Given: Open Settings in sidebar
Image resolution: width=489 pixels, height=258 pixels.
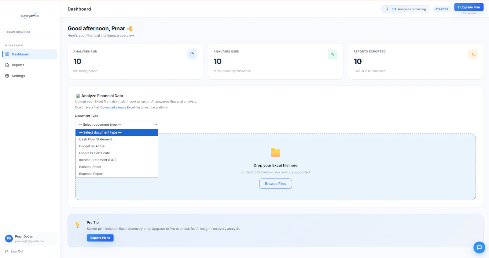Looking at the screenshot, I should coord(30,76).
